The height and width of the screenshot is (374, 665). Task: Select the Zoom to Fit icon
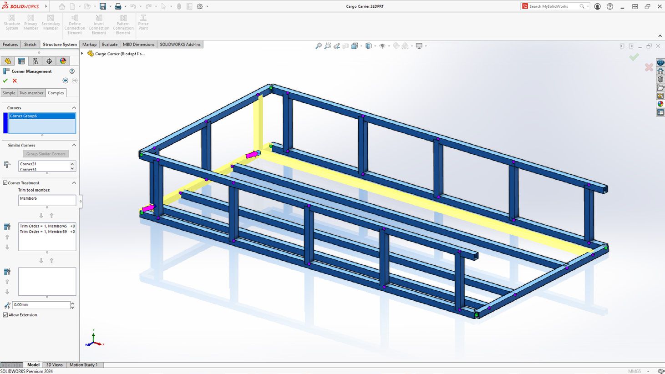318,45
